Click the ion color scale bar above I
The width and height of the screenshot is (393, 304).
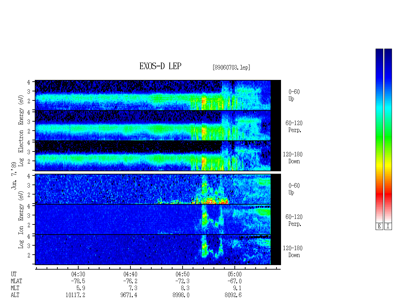pos(388,135)
